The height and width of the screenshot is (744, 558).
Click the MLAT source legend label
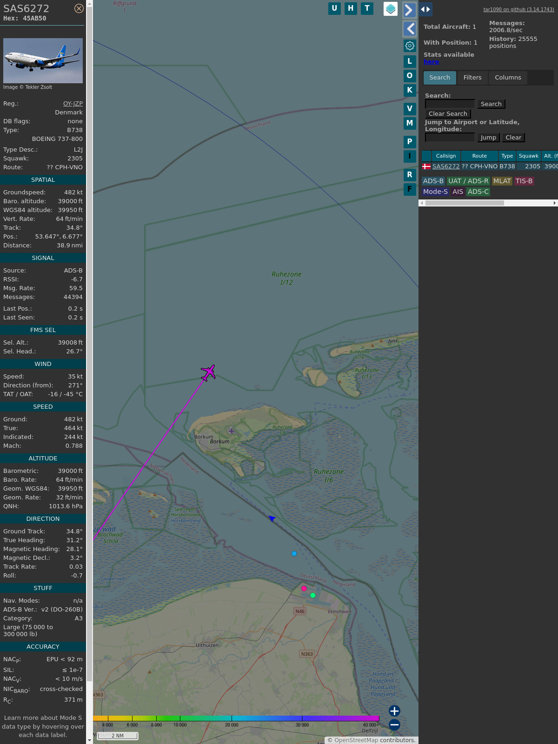(x=502, y=181)
